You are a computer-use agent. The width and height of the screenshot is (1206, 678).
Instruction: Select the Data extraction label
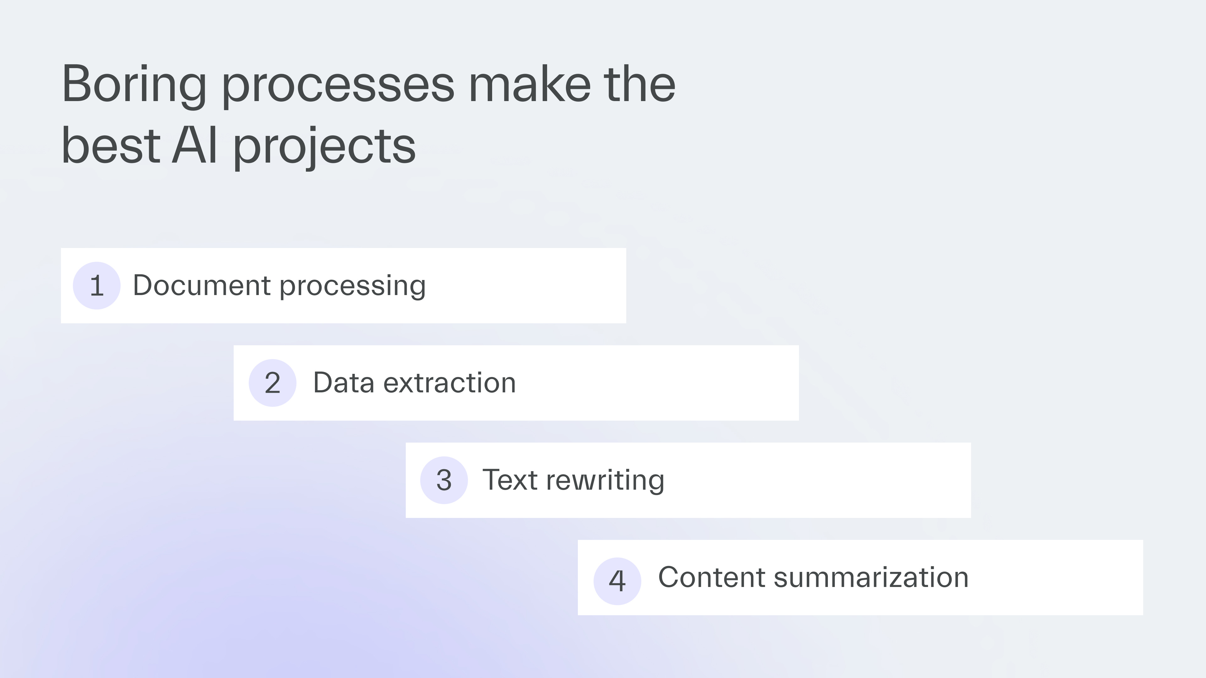pyautogui.click(x=414, y=383)
